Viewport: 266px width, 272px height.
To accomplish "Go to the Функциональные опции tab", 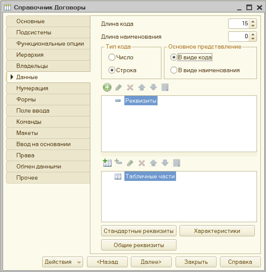I will pyautogui.click(x=48, y=43).
